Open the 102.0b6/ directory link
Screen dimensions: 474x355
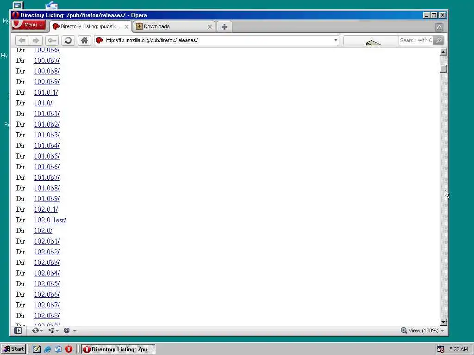tap(47, 294)
